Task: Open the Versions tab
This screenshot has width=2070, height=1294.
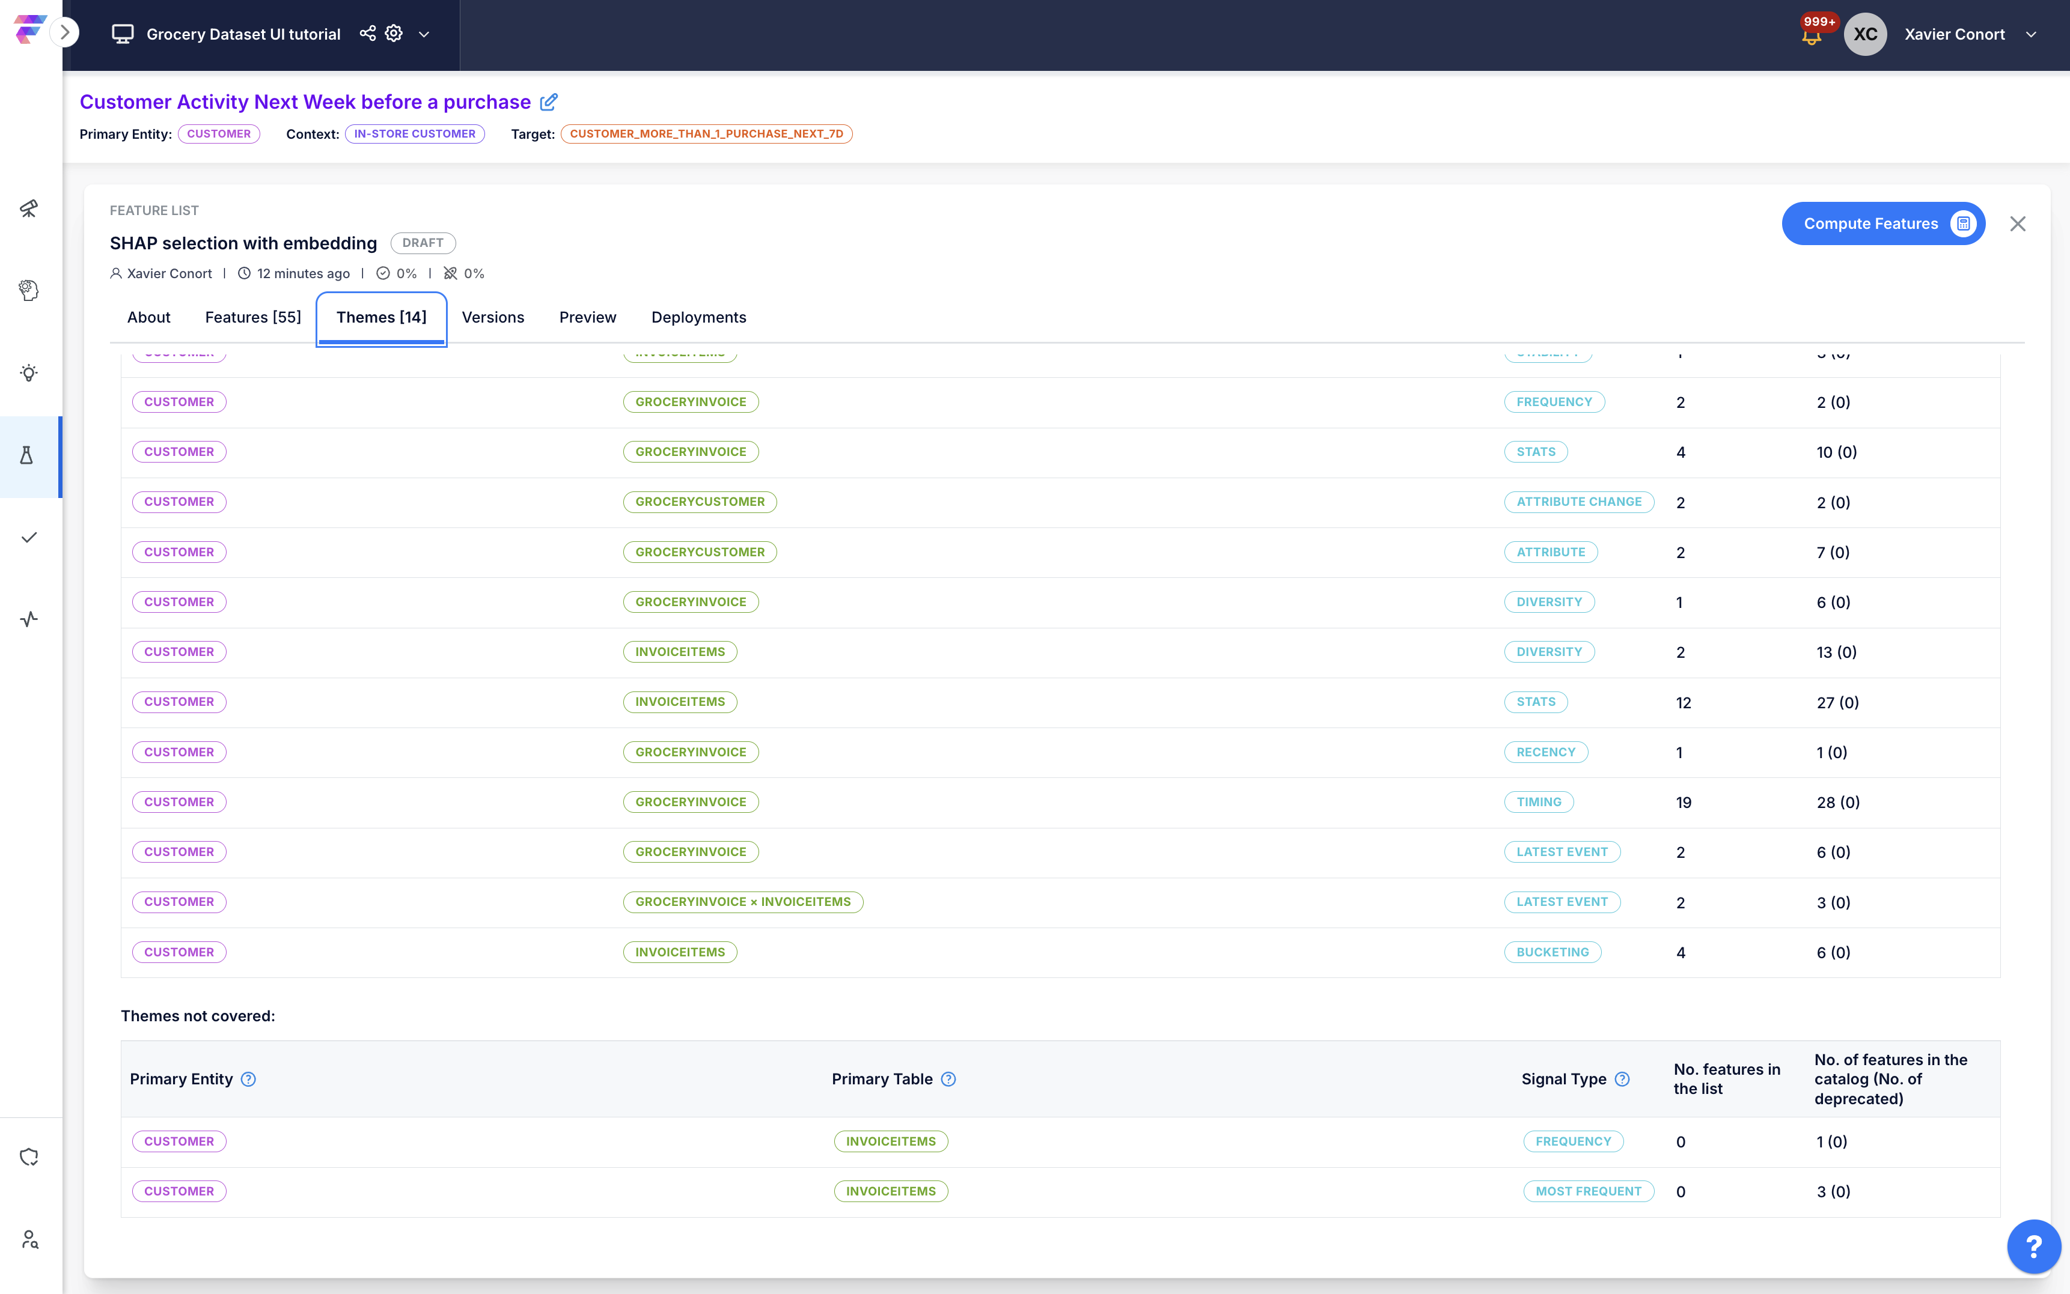Action: pos(493,318)
